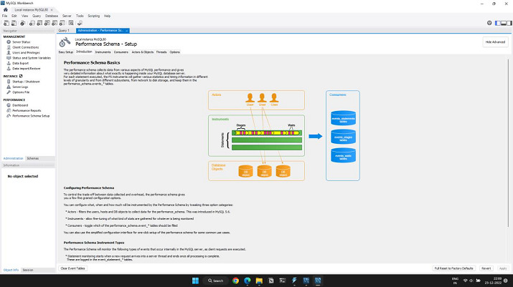Click Full Reset to Factory Defaults
Image resolution: width=513 pixels, height=287 pixels.
tap(453, 268)
